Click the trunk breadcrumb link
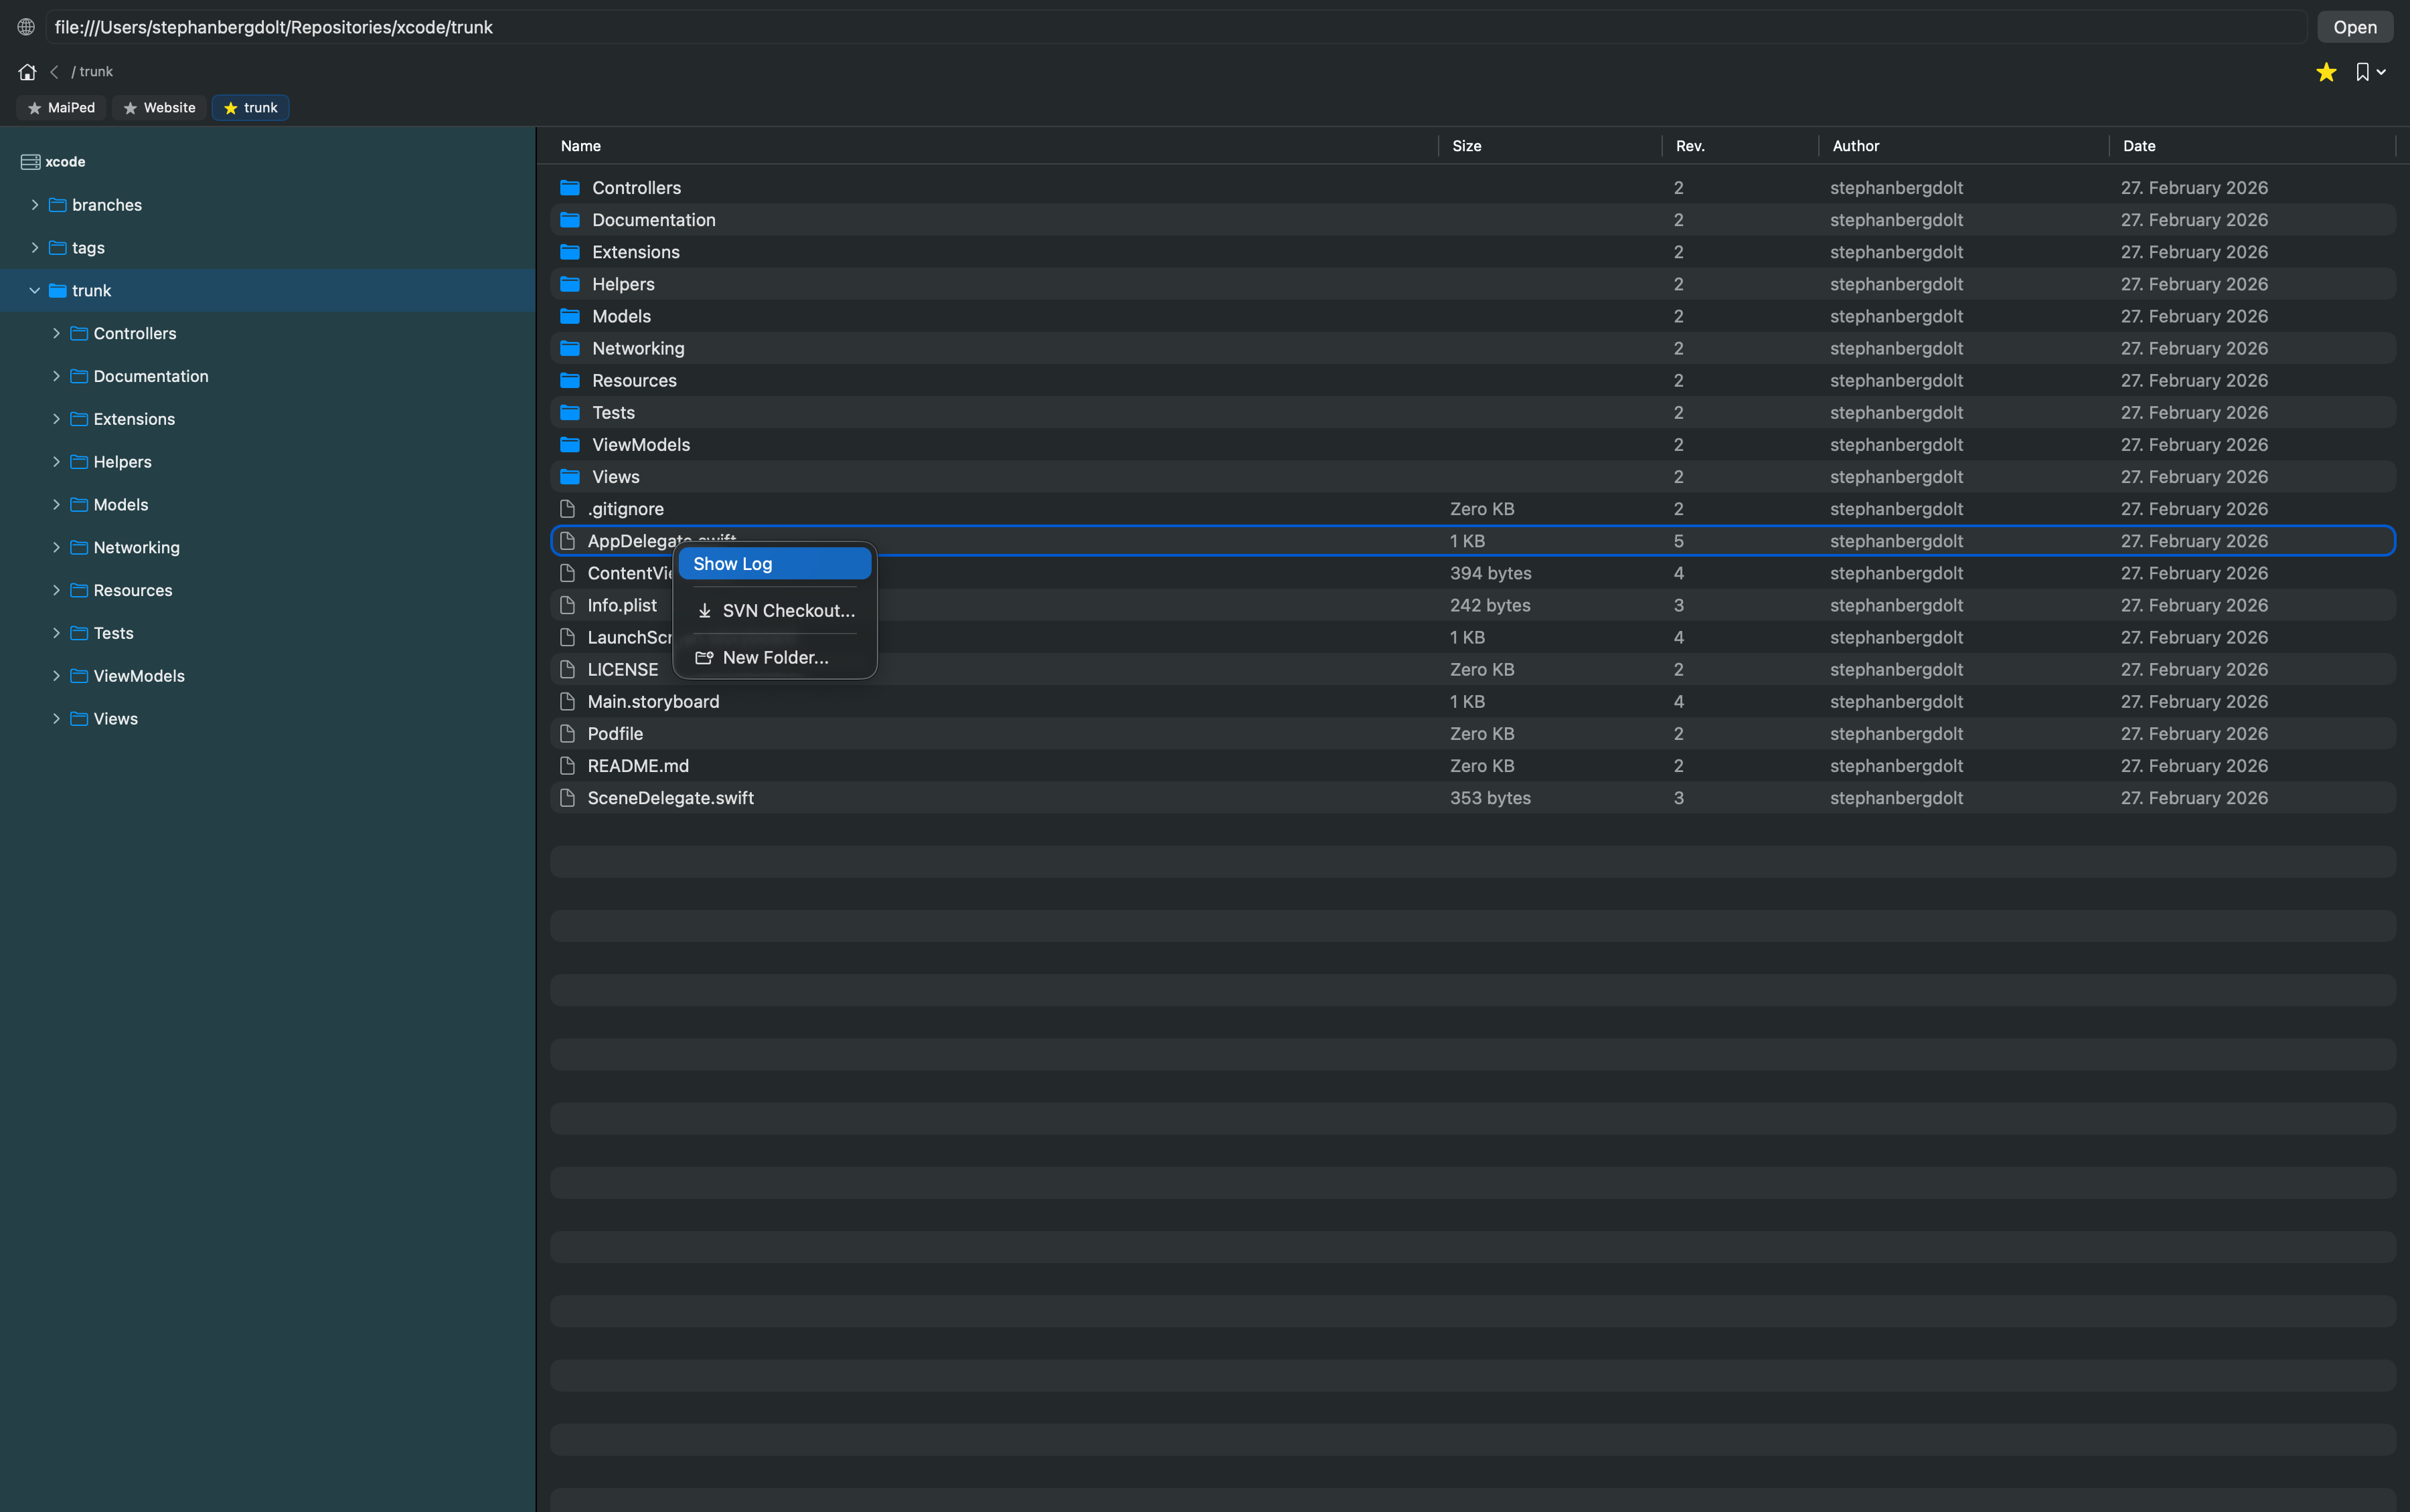 click(x=95, y=71)
